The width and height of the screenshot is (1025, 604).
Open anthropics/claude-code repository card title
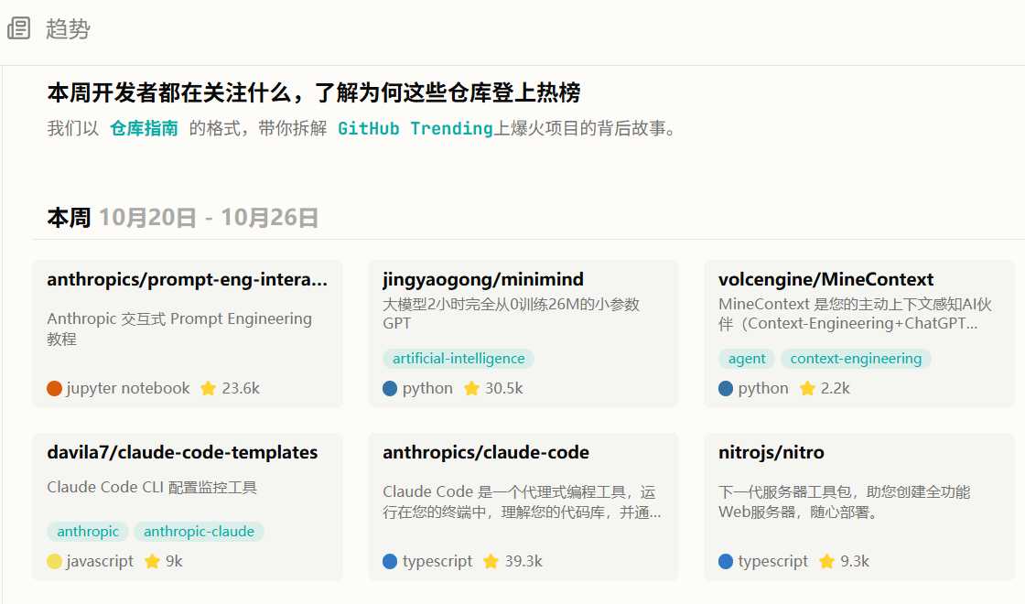click(485, 452)
